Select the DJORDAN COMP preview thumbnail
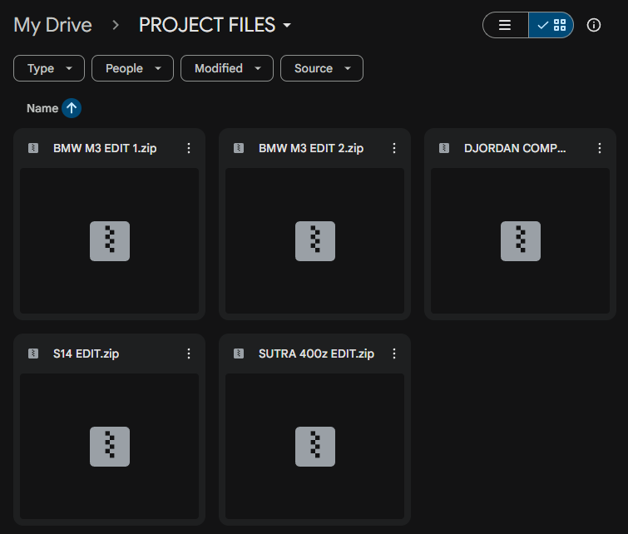This screenshot has height=534, width=628. 520,240
